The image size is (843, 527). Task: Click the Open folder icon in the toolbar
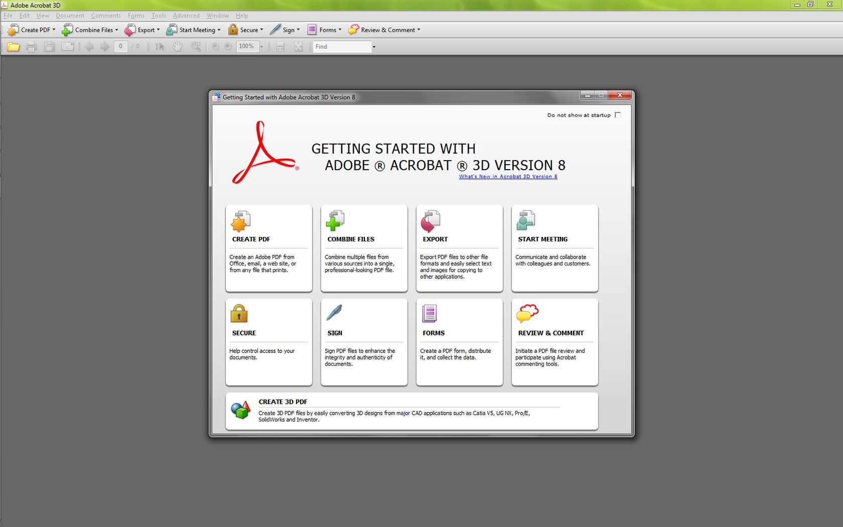(x=14, y=47)
